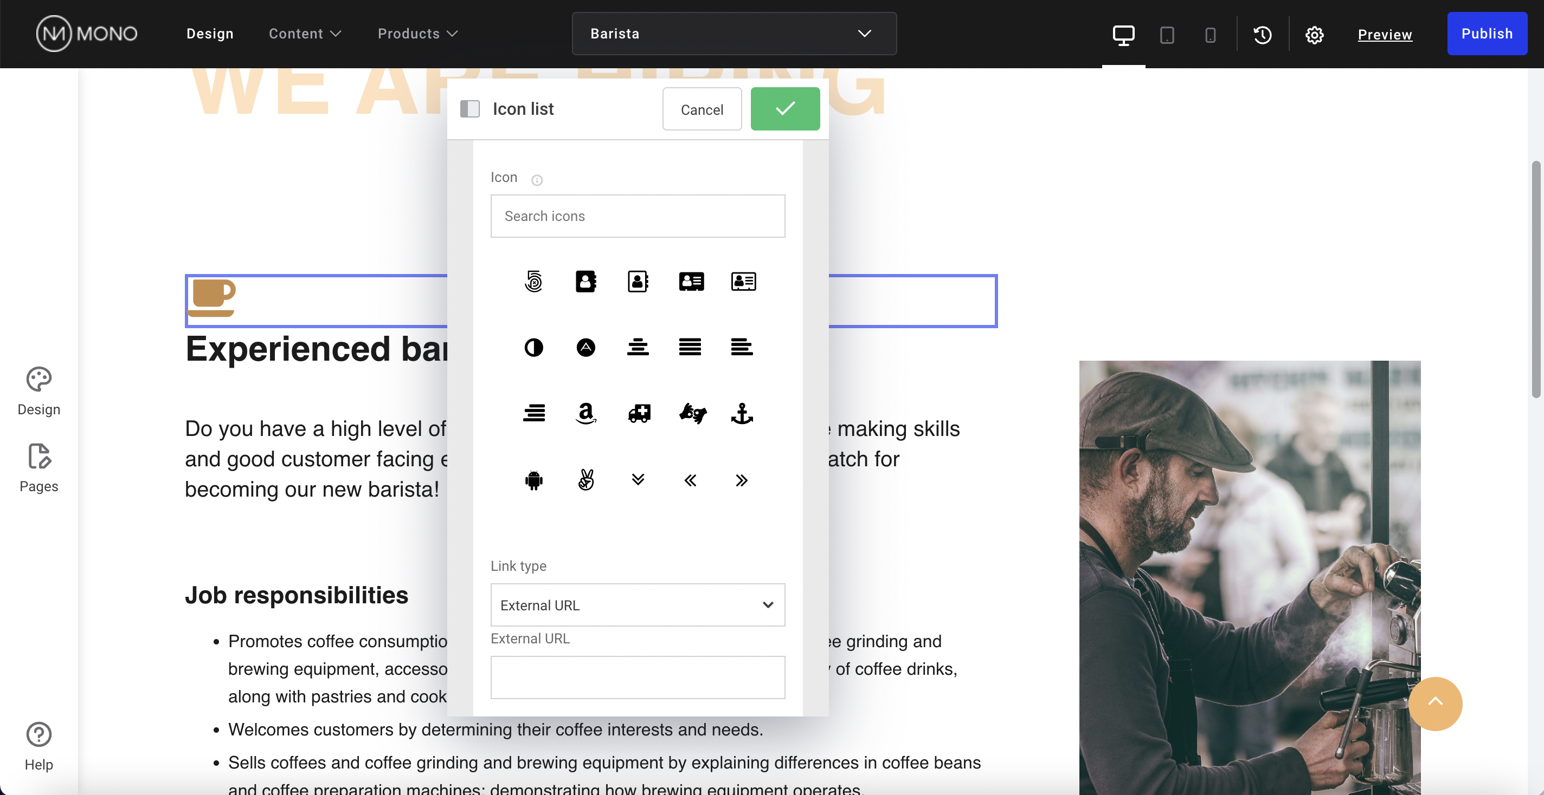This screenshot has width=1544, height=795.
Task: Choose the align-left icon
Action: tap(742, 347)
